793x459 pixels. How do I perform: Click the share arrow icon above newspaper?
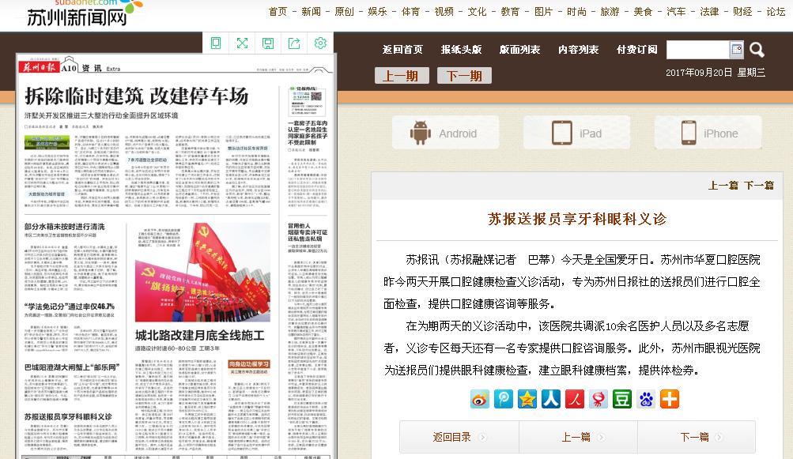point(294,43)
